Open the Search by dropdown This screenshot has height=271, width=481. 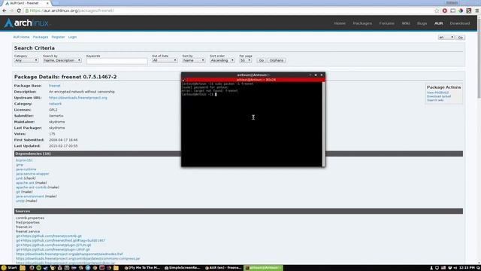62,60
